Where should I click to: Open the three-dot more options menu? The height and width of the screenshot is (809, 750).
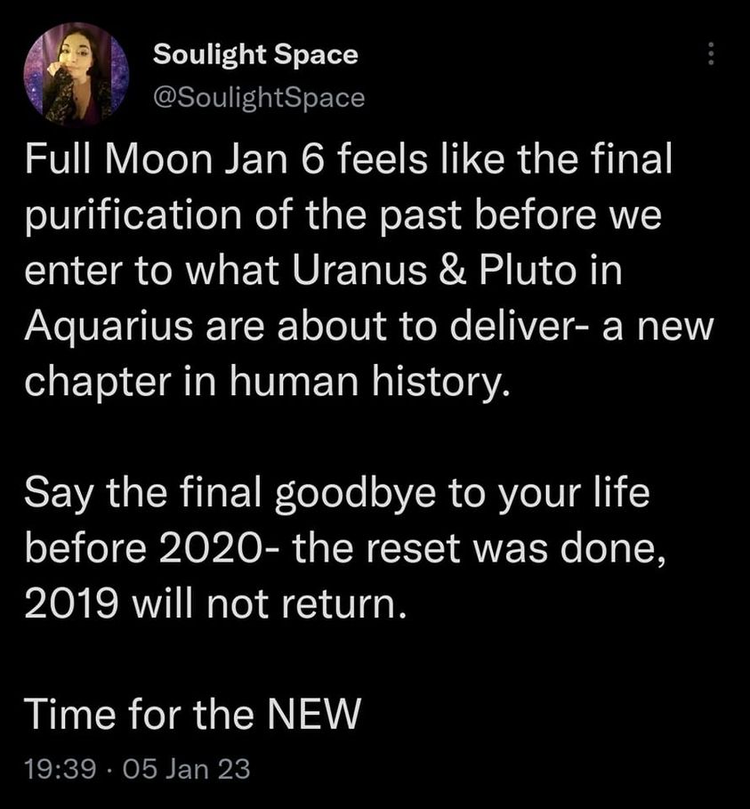pyautogui.click(x=711, y=53)
